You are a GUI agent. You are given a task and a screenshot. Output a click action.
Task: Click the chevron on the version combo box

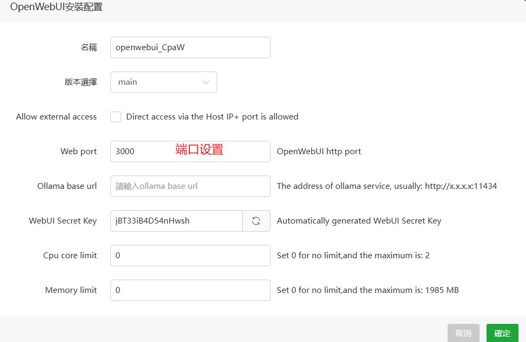207,82
